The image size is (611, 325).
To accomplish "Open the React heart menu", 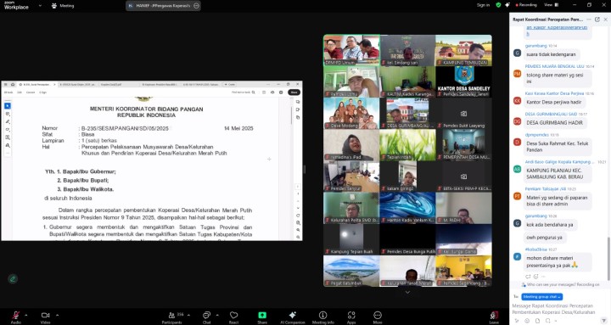I will (234, 317).
